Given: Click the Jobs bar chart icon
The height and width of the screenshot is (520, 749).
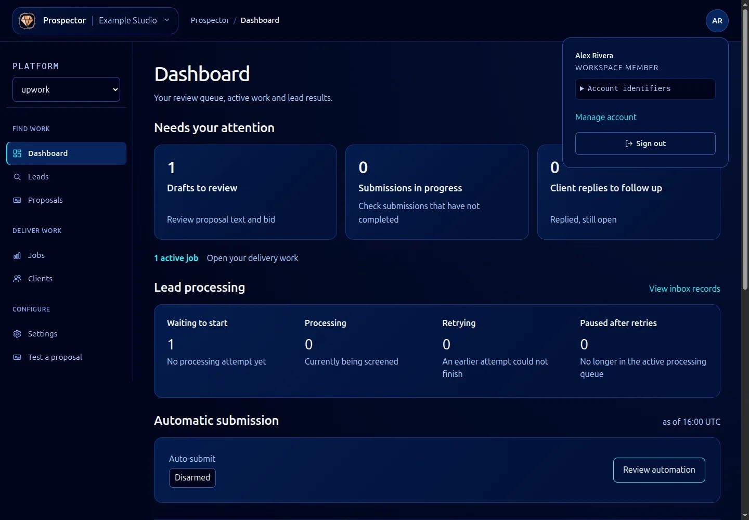Looking at the screenshot, I should pyautogui.click(x=17, y=255).
